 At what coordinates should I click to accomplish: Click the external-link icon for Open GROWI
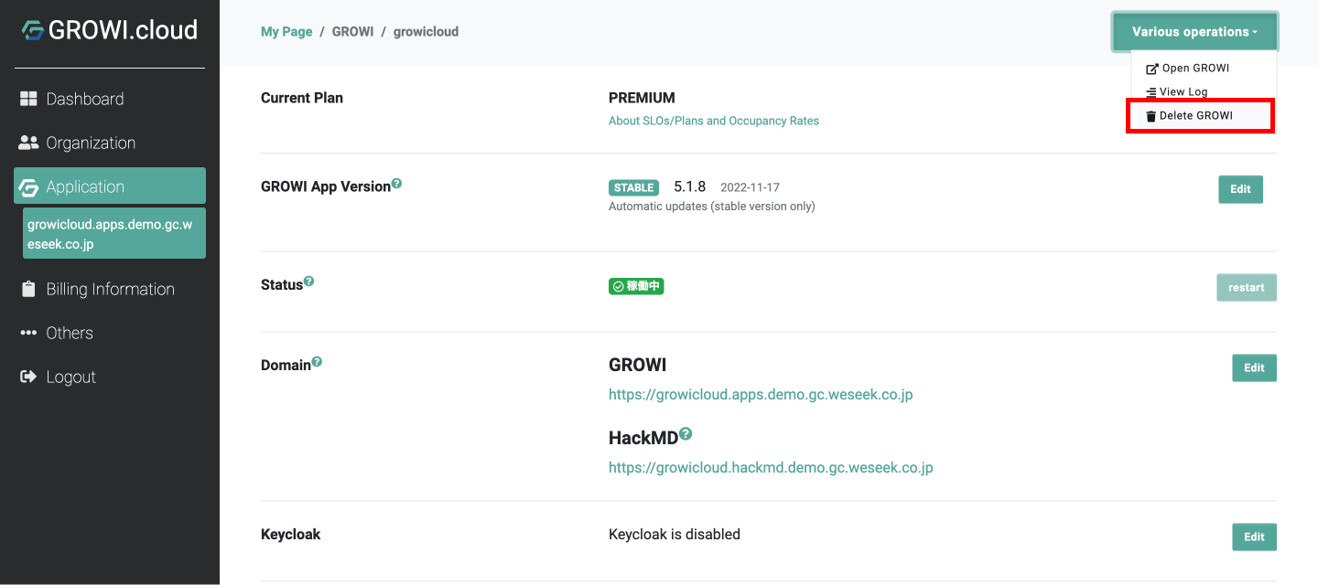(1152, 69)
